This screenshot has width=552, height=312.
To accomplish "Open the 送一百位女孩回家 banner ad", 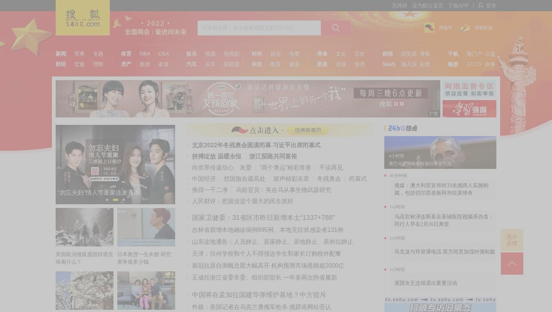I will pyautogui.click(x=248, y=99).
